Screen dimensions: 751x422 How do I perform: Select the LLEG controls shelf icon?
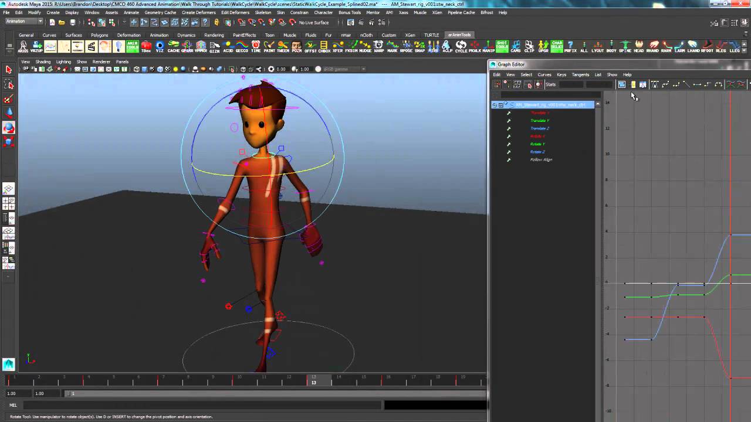coord(734,47)
